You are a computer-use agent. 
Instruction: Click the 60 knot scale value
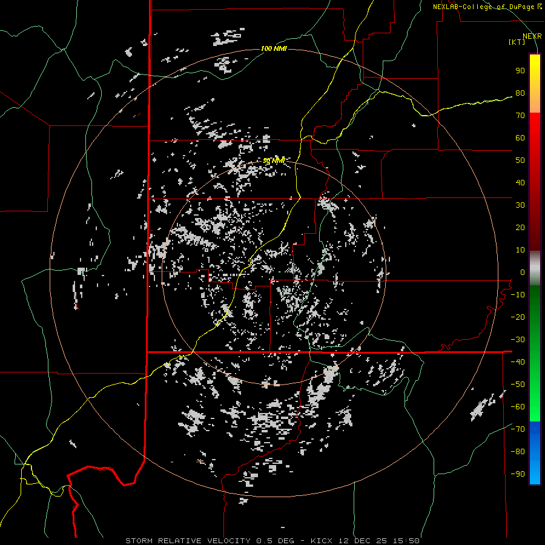tap(520, 138)
